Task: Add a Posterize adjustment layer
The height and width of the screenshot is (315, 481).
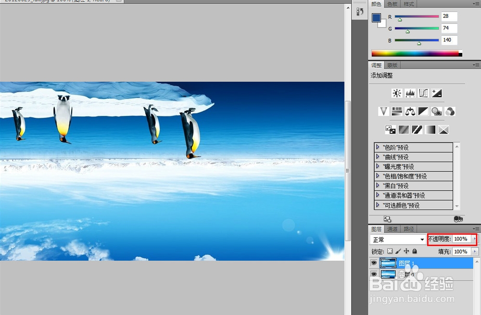Action: pos(404,130)
